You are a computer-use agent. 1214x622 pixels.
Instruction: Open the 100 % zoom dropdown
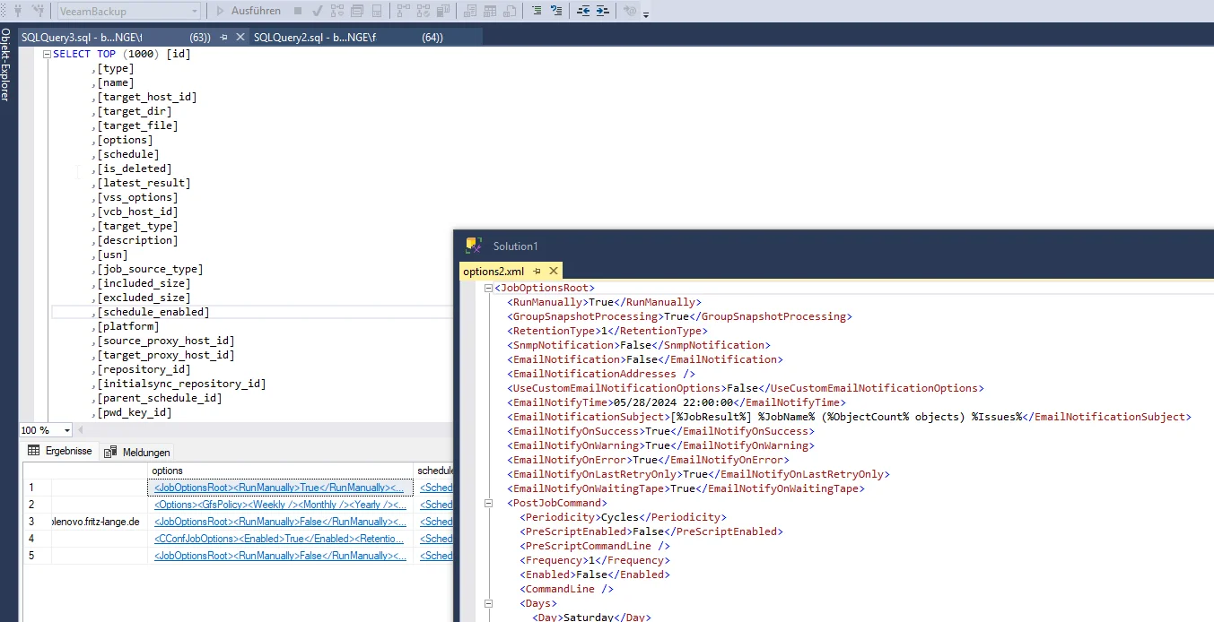click(67, 430)
